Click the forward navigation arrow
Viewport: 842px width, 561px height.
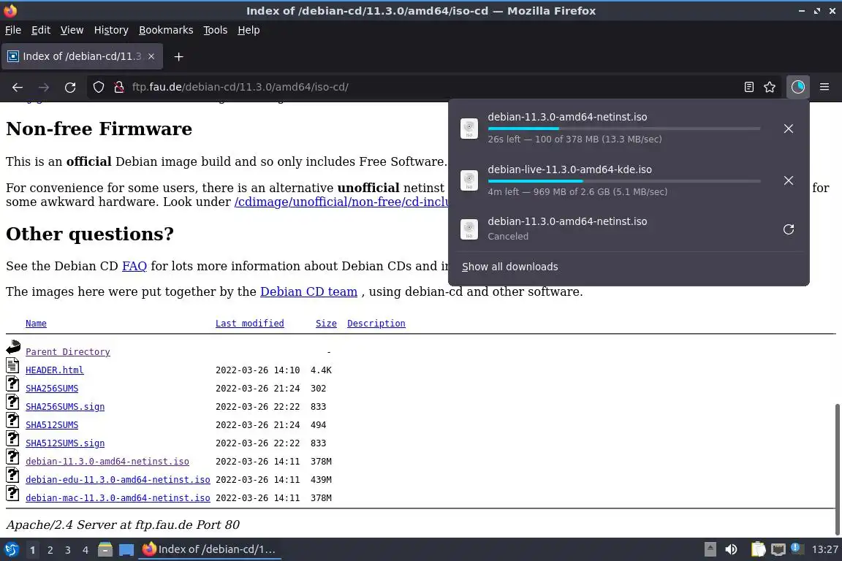(x=44, y=87)
